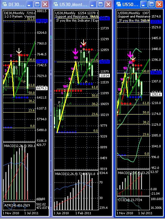Select the 6679.3 current price label
Screen dimensions: 165x219
tap(42, 88)
